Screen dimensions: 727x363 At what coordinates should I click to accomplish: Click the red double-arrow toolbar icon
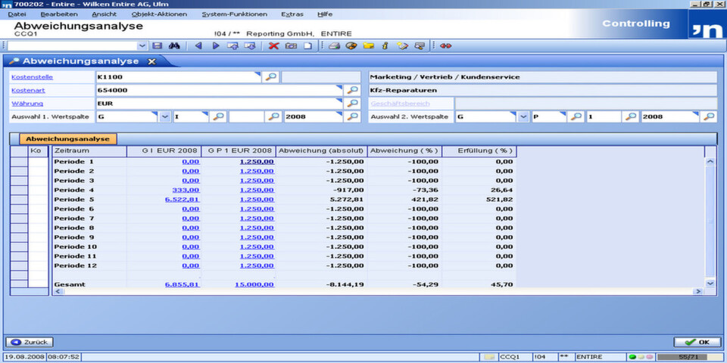click(x=445, y=46)
